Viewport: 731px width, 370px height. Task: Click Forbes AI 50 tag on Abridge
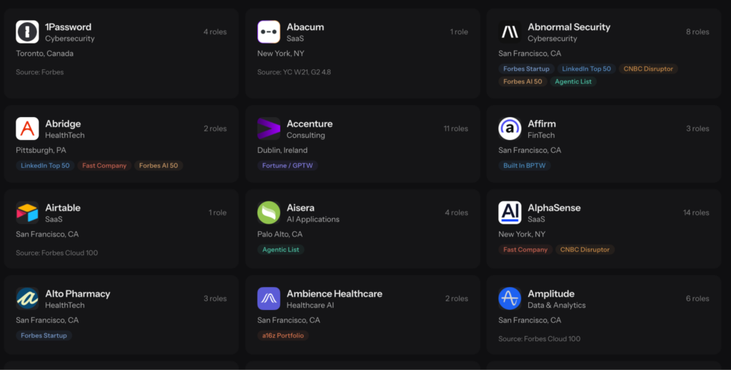(x=158, y=165)
